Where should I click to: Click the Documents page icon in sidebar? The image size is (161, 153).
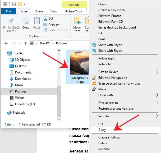point(12,72)
